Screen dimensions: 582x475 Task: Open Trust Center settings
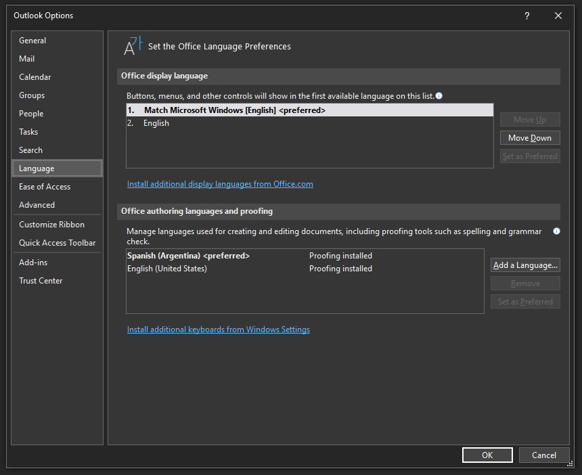click(x=57, y=281)
